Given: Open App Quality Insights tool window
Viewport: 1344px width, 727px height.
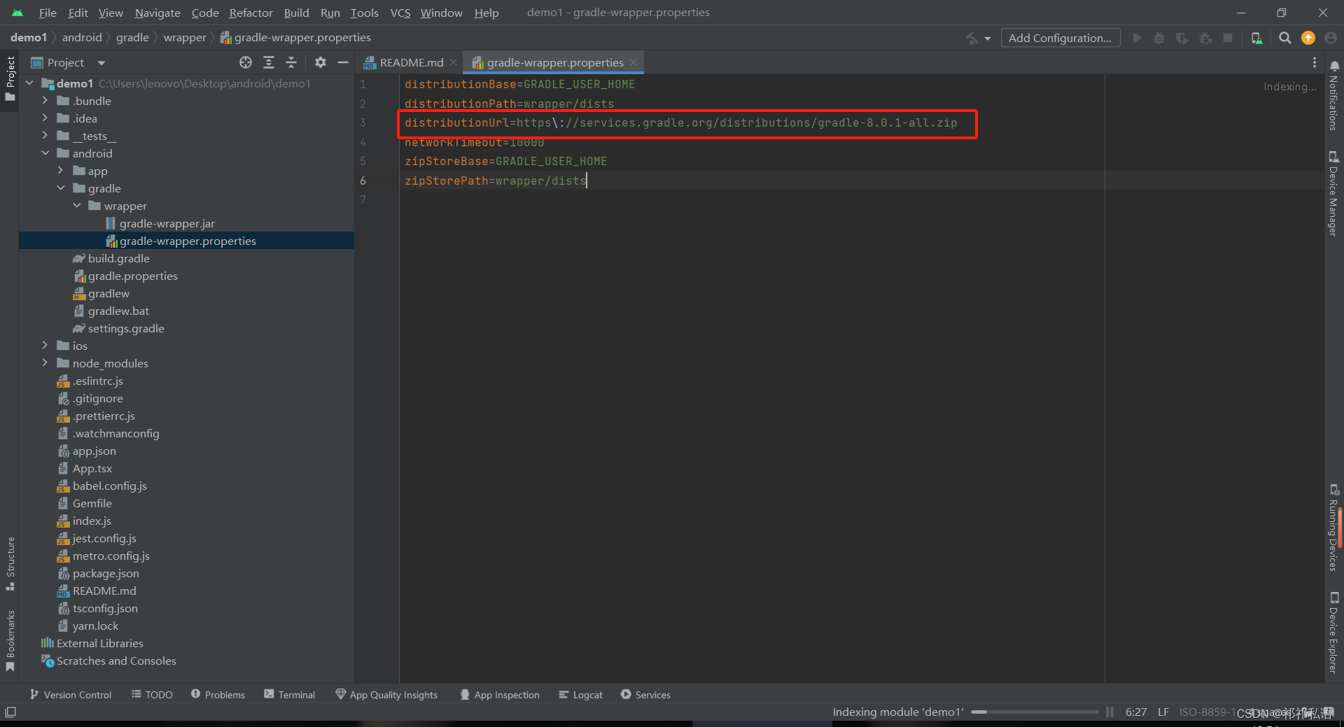Looking at the screenshot, I should pyautogui.click(x=386, y=695).
